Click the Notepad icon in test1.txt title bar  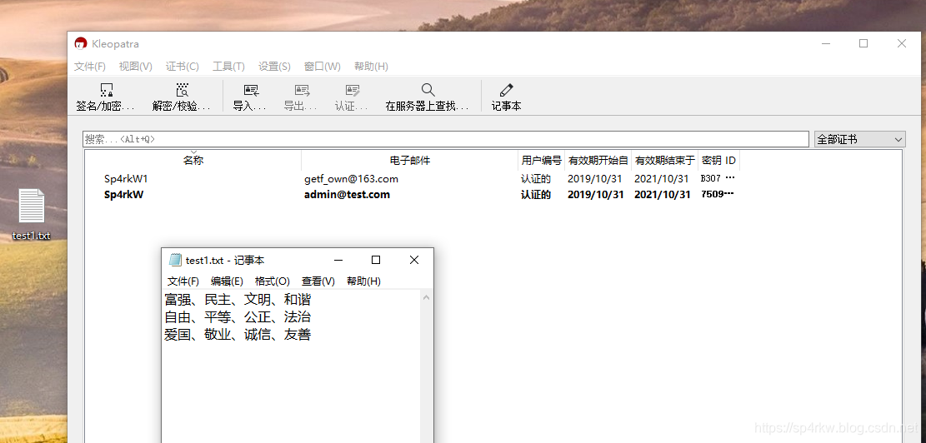[x=175, y=260]
